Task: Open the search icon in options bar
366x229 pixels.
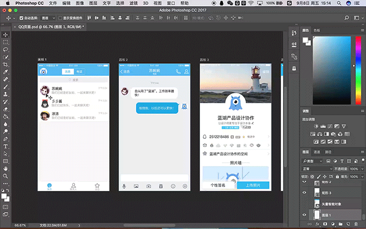Action: point(346,18)
